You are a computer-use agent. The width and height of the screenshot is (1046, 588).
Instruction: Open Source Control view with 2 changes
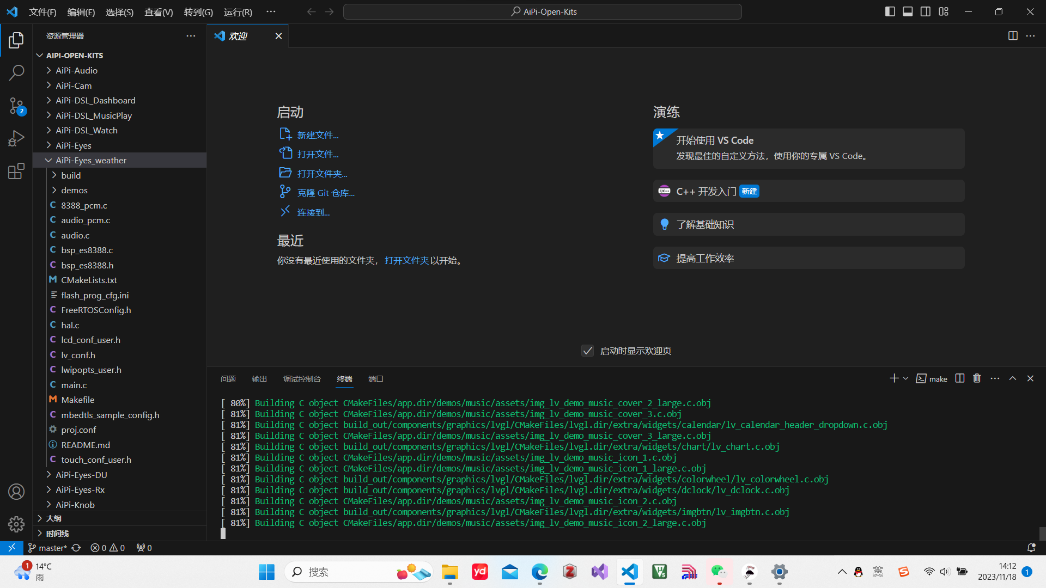tap(16, 106)
